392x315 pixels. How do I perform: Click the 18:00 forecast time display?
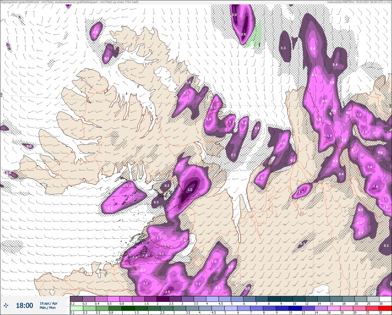click(24, 306)
